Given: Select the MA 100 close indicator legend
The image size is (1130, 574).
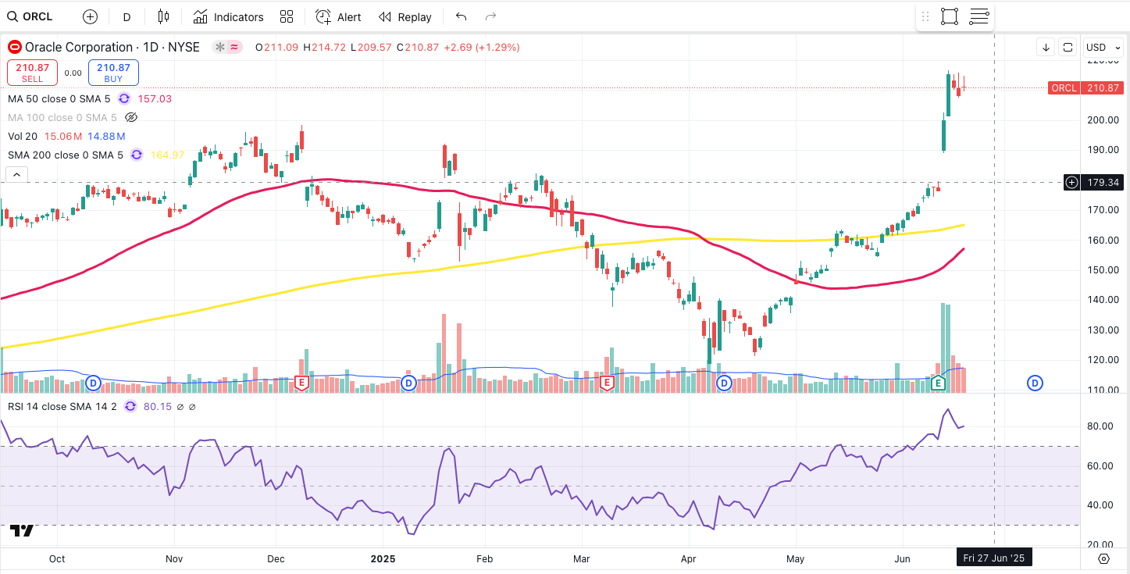Looking at the screenshot, I should click(x=62, y=117).
